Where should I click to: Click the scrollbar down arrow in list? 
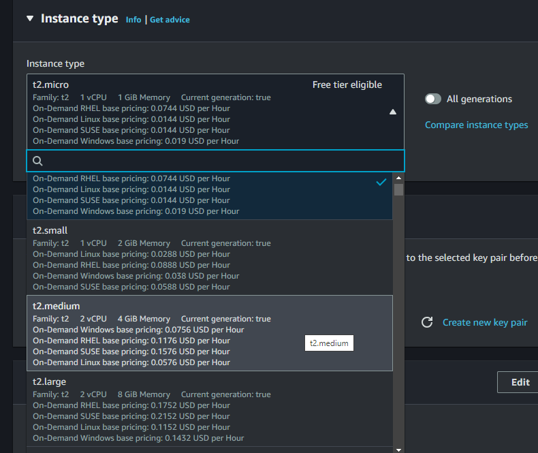coord(398,450)
